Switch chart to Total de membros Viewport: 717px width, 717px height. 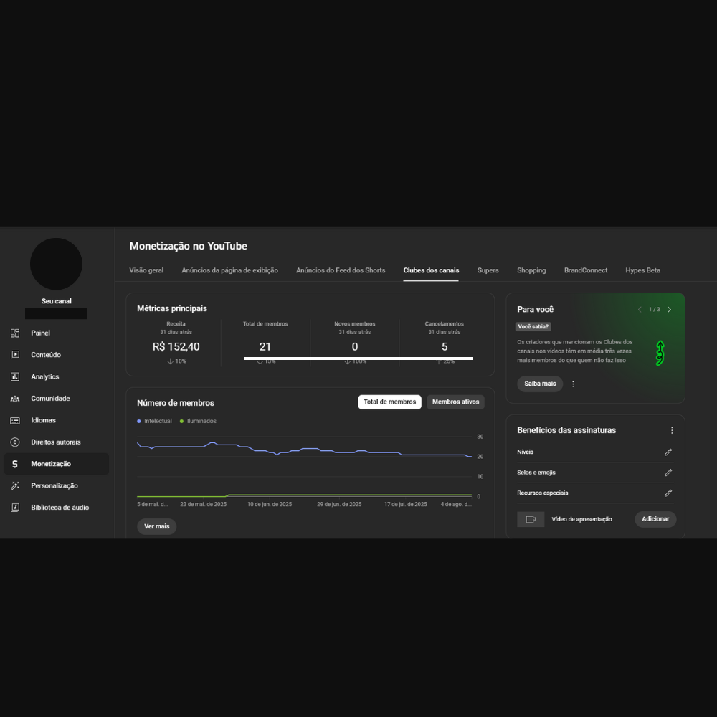[389, 402]
